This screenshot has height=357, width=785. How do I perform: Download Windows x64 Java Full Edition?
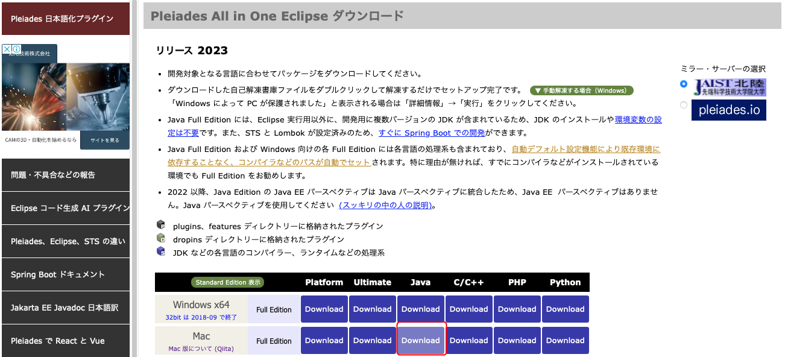(421, 309)
